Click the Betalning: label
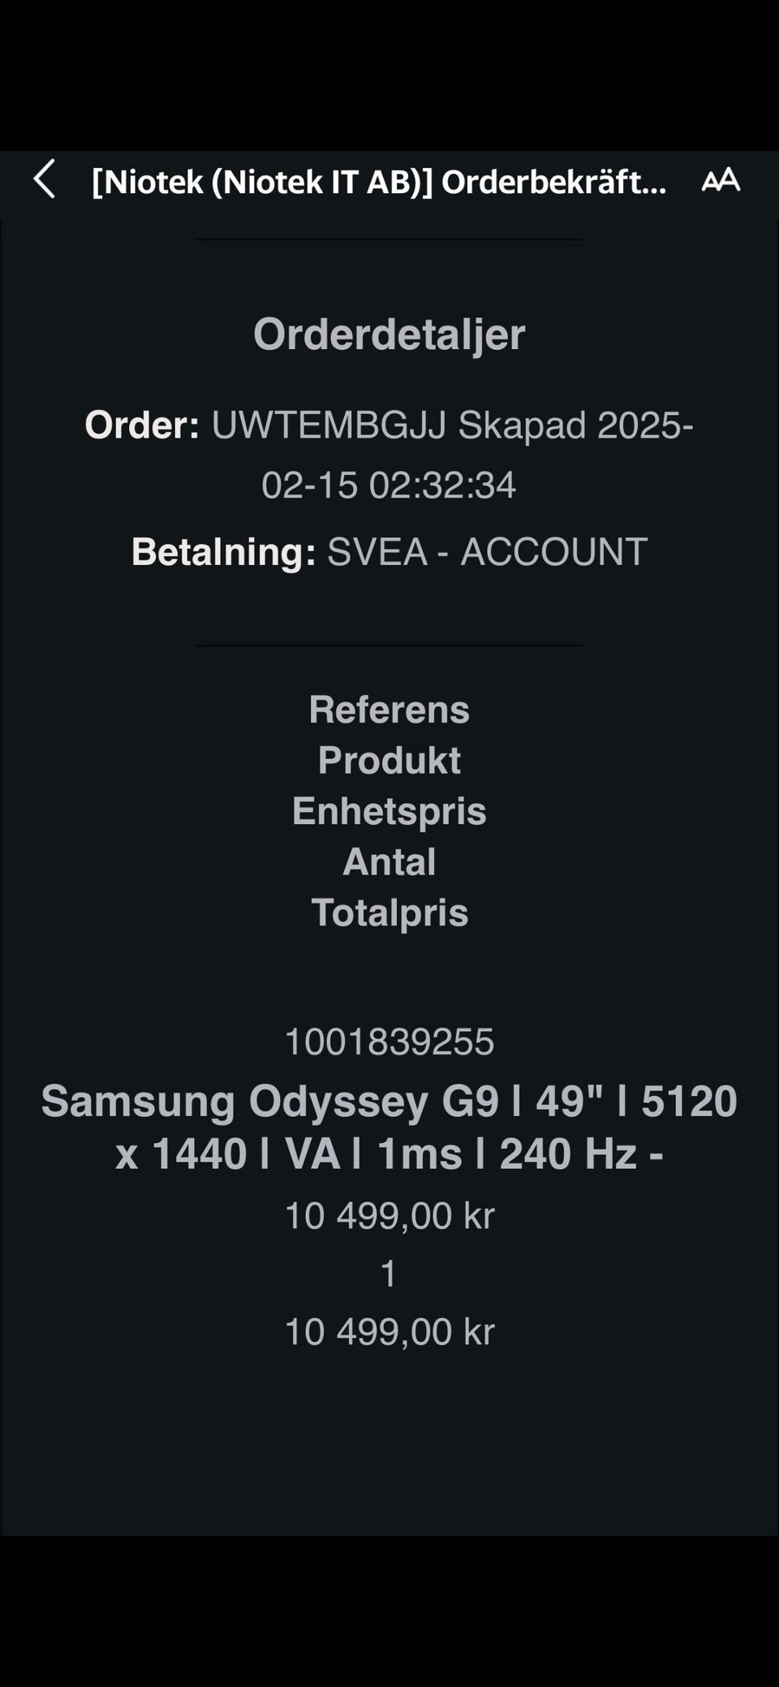 223,552
